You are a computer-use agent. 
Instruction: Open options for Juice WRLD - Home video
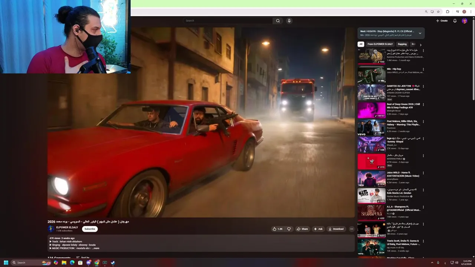pyautogui.click(x=423, y=173)
